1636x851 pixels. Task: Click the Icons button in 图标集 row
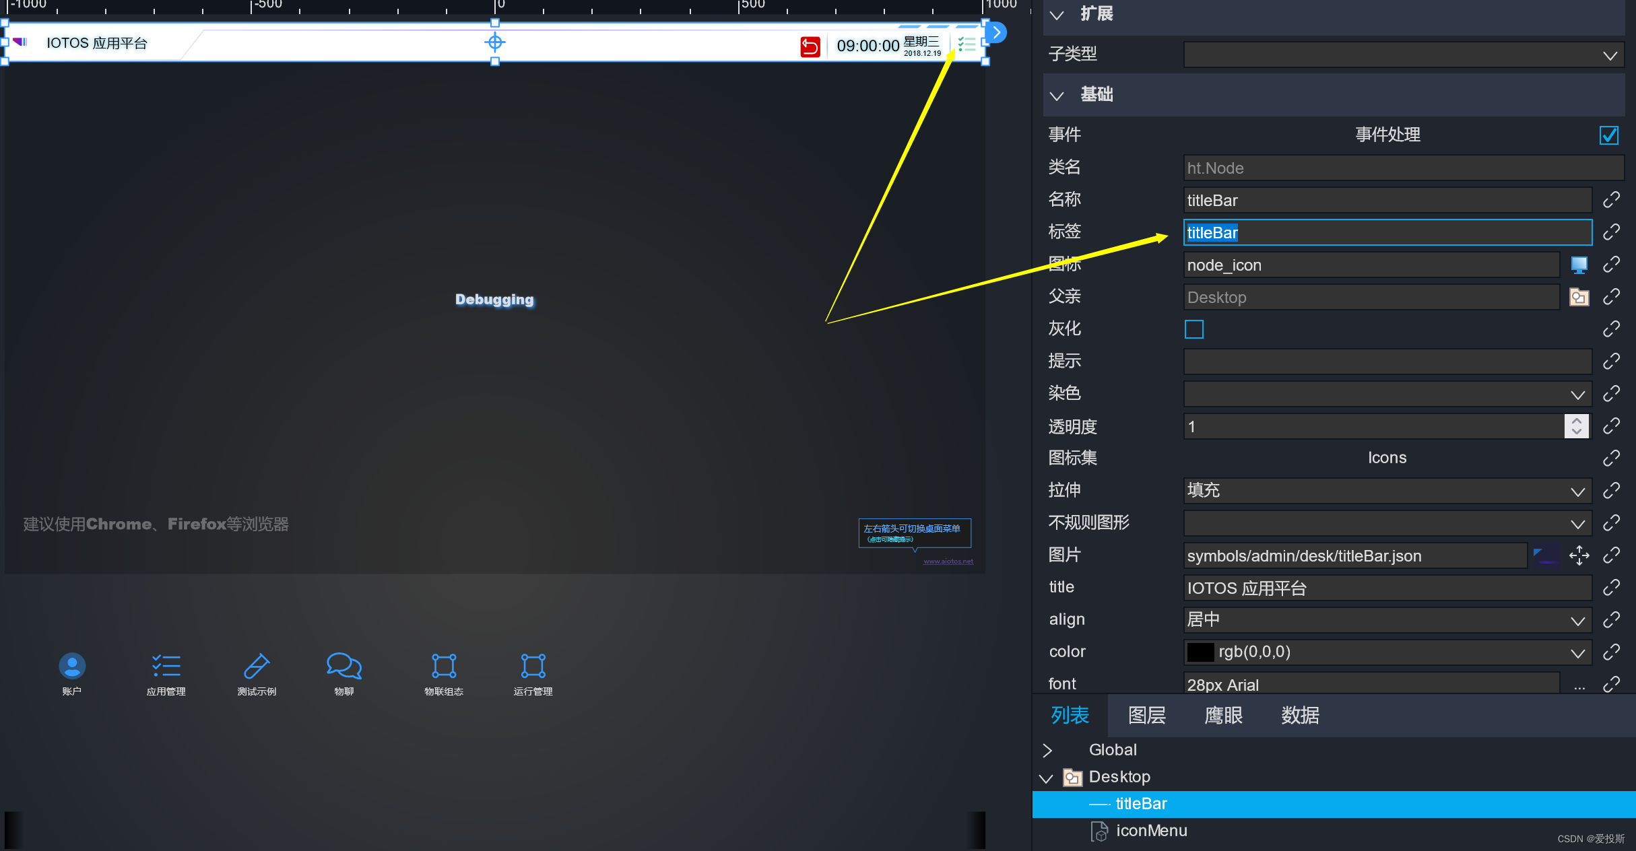(x=1387, y=457)
